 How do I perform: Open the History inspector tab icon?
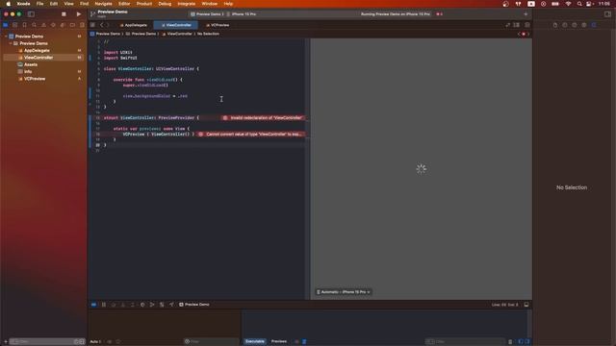[565, 25]
